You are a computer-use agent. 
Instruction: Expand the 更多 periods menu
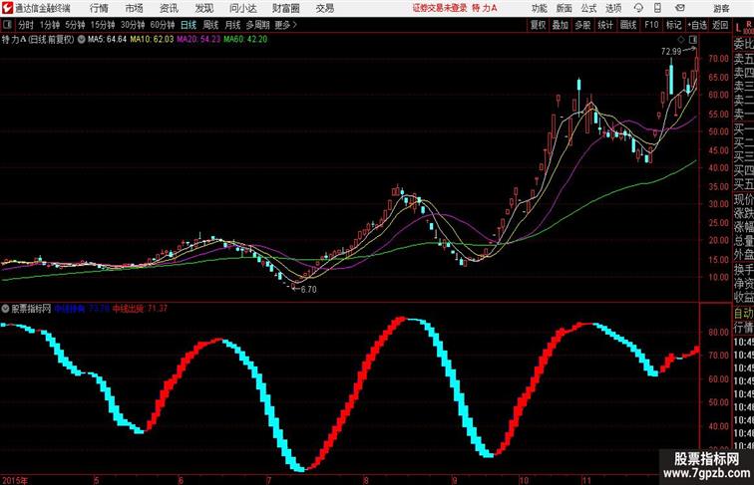[285, 25]
